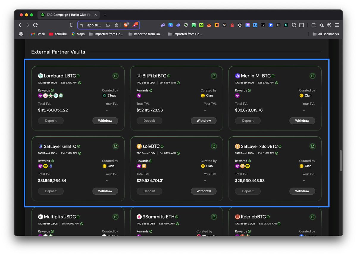Open solvBTC vault external link icon
This screenshot has width=357, height=255.
pyautogui.click(x=214, y=146)
